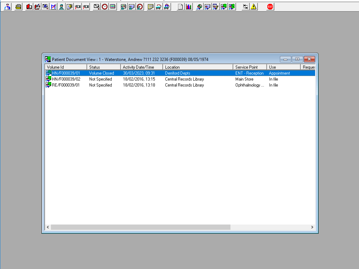Sort by the Volume Id column header
Image resolution: width=359 pixels, height=269 pixels.
pos(66,67)
